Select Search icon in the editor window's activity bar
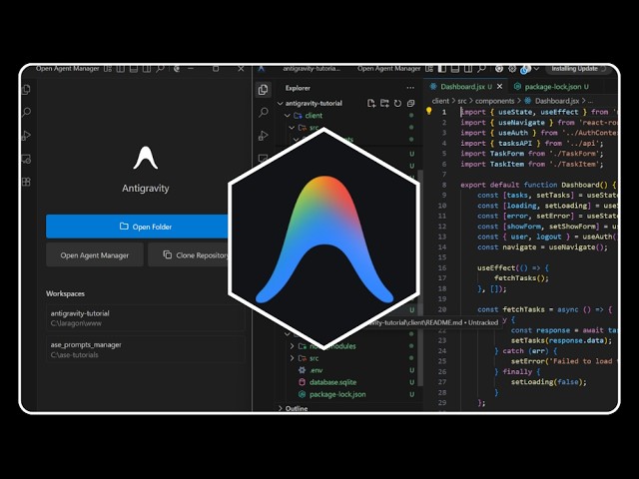Viewport: 639px width, 479px height. click(x=264, y=113)
